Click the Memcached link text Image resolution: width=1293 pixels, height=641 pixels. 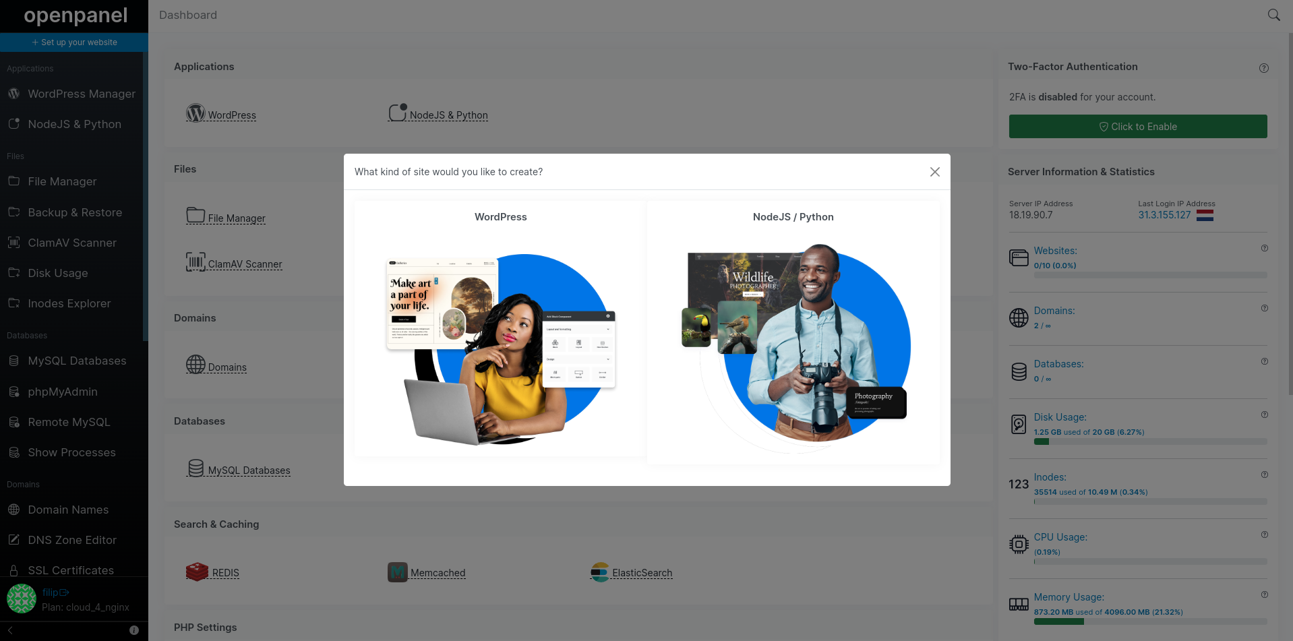click(x=438, y=573)
